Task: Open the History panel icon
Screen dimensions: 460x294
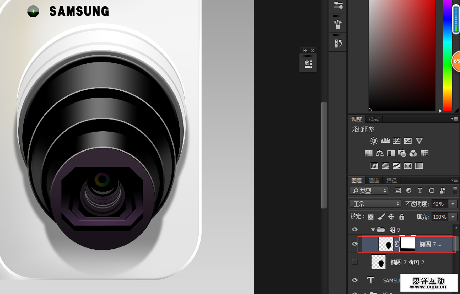Action: coord(338,44)
